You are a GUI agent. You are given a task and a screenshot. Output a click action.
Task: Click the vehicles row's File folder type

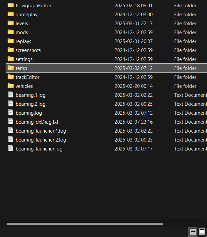click(x=185, y=86)
